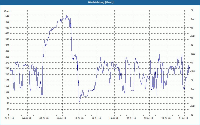Image resolution: width=200 pixels, height=125 pixels.
Task: Select the E compass label on the 90 gridline
Action: tap(192, 98)
